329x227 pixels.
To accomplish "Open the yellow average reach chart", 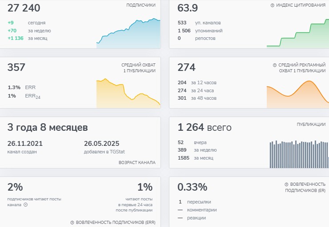I will click(x=128, y=93).
